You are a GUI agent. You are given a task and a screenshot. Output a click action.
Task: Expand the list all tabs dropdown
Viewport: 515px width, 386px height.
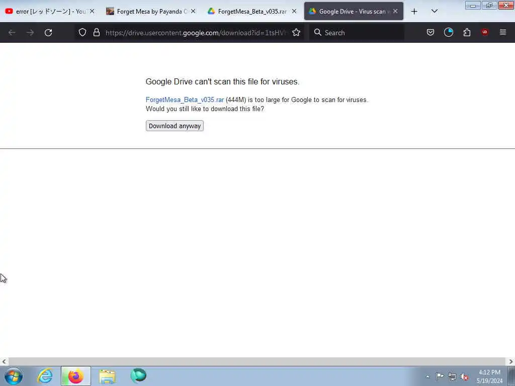click(x=434, y=12)
